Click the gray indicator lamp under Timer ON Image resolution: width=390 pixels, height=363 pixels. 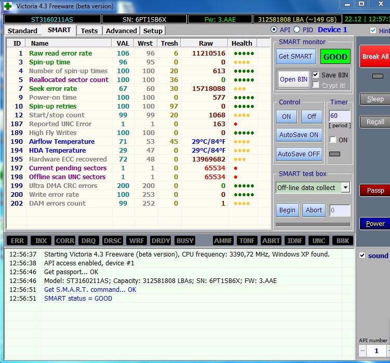pyautogui.click(x=334, y=154)
